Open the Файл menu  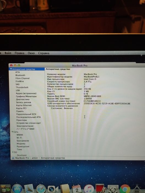(x=8, y=53)
